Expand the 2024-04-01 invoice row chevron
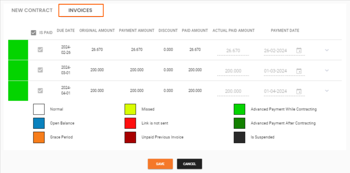The height and width of the screenshot is (173, 350). (x=327, y=91)
